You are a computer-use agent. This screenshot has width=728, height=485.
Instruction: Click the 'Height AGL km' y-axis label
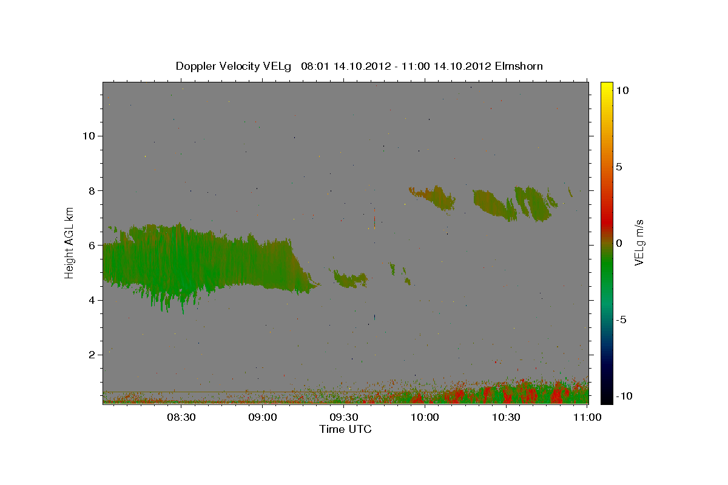(70, 242)
